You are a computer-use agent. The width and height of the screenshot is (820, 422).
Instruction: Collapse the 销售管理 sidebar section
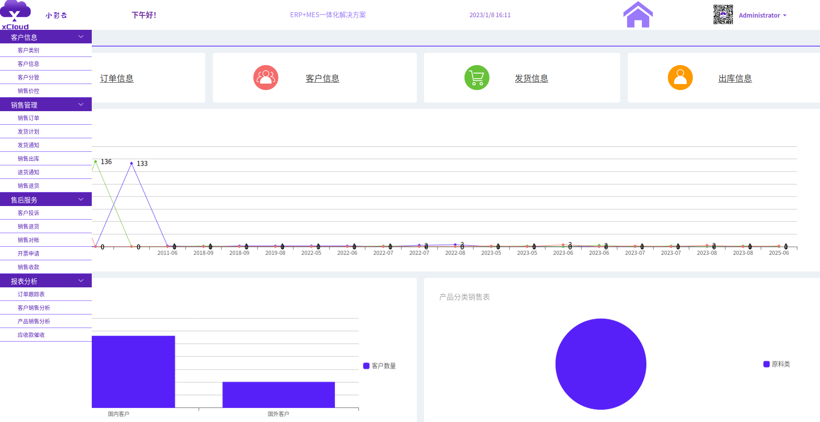point(46,104)
